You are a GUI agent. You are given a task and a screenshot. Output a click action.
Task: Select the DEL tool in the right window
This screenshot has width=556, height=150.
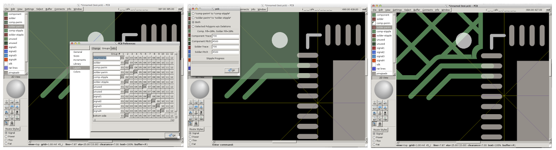[385, 113]
